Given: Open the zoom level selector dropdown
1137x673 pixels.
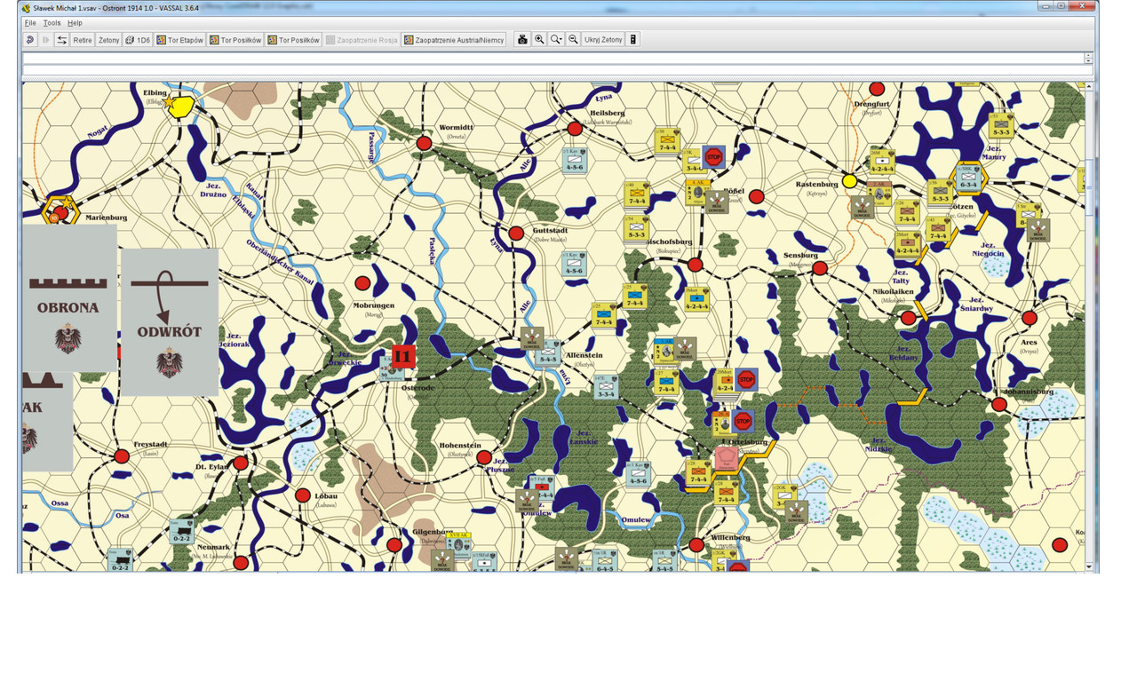Looking at the screenshot, I should tap(556, 40).
